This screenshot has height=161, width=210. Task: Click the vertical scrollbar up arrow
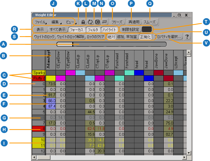[x=189, y=52]
